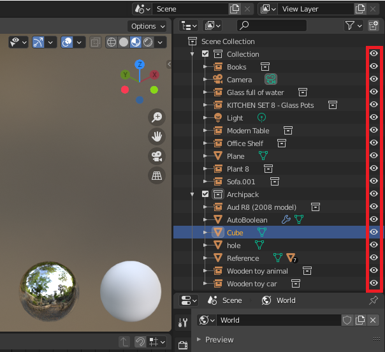Viewport: 385px width, 352px height.
Task: Select the pan hand tool icon
Action: 157,136
